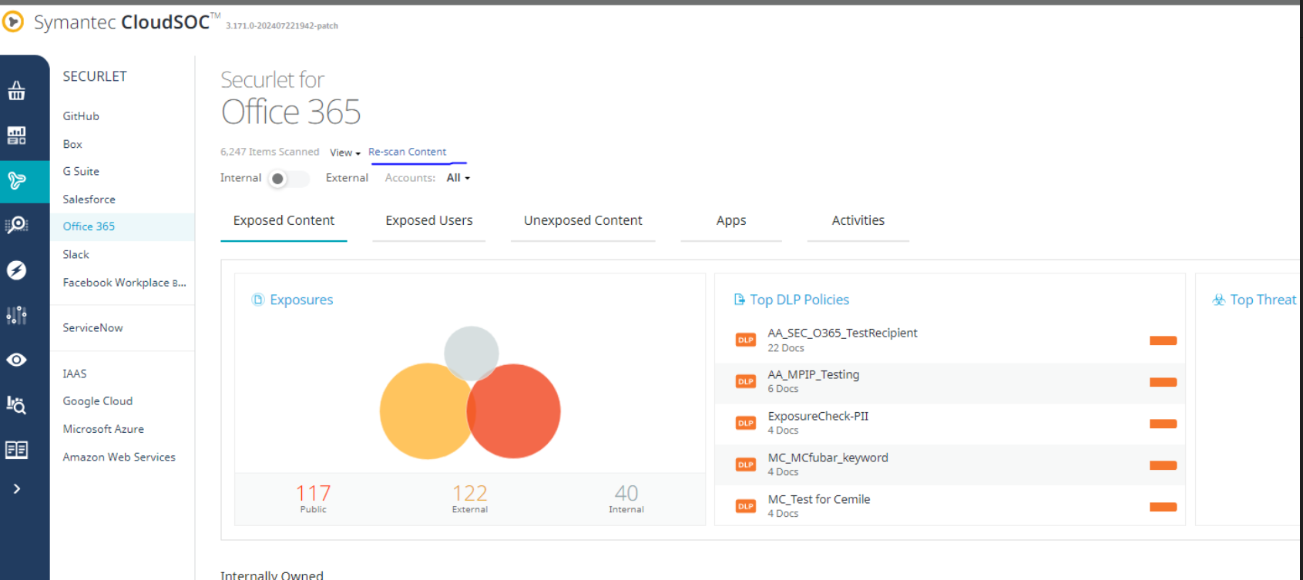1303x580 pixels.
Task: Open the sliders settings icon in sidebar
Action: coord(16,315)
